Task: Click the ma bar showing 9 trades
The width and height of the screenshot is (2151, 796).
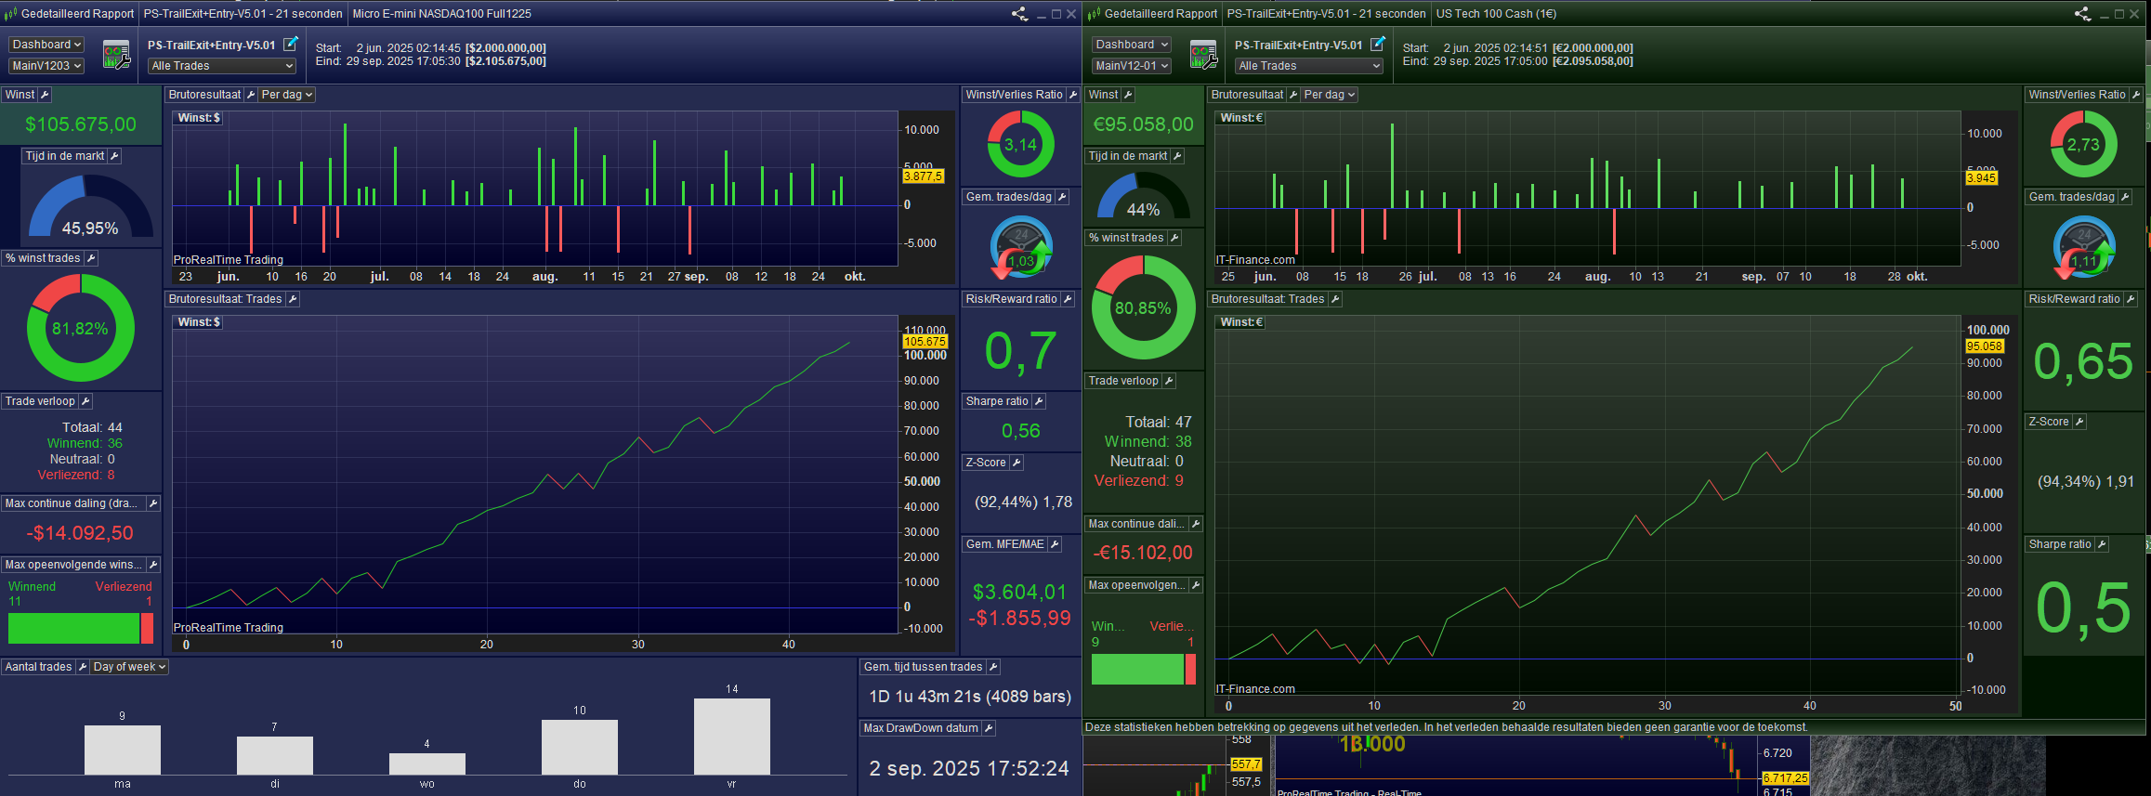Action: 123,750
